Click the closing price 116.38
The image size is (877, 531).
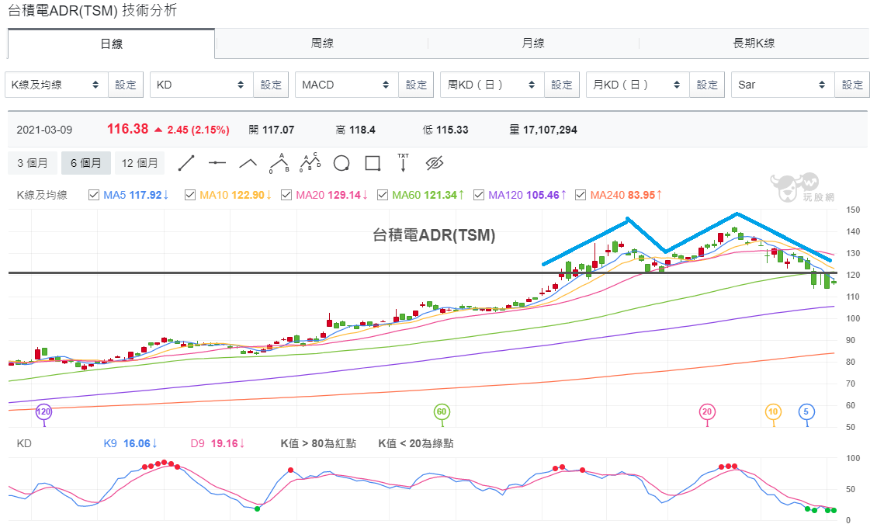pos(127,129)
